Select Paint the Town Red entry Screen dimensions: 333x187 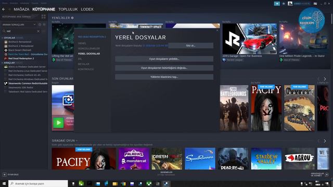pyautogui.click(x=25, y=54)
